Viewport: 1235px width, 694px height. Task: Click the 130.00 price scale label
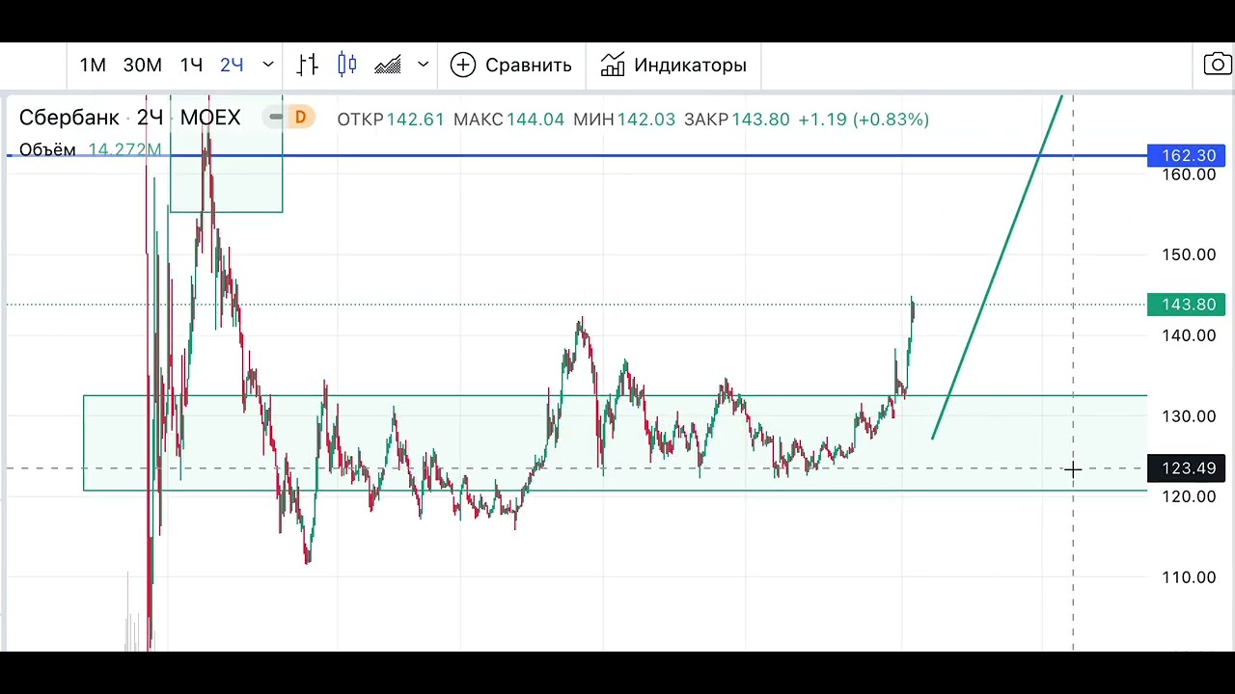(x=1188, y=416)
